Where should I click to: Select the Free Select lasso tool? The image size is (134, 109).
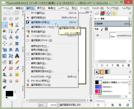coord(17,19)
